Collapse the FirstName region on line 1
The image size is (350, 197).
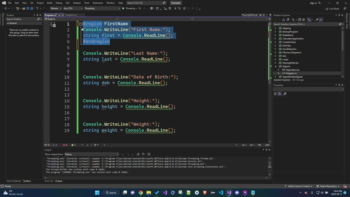point(81,24)
